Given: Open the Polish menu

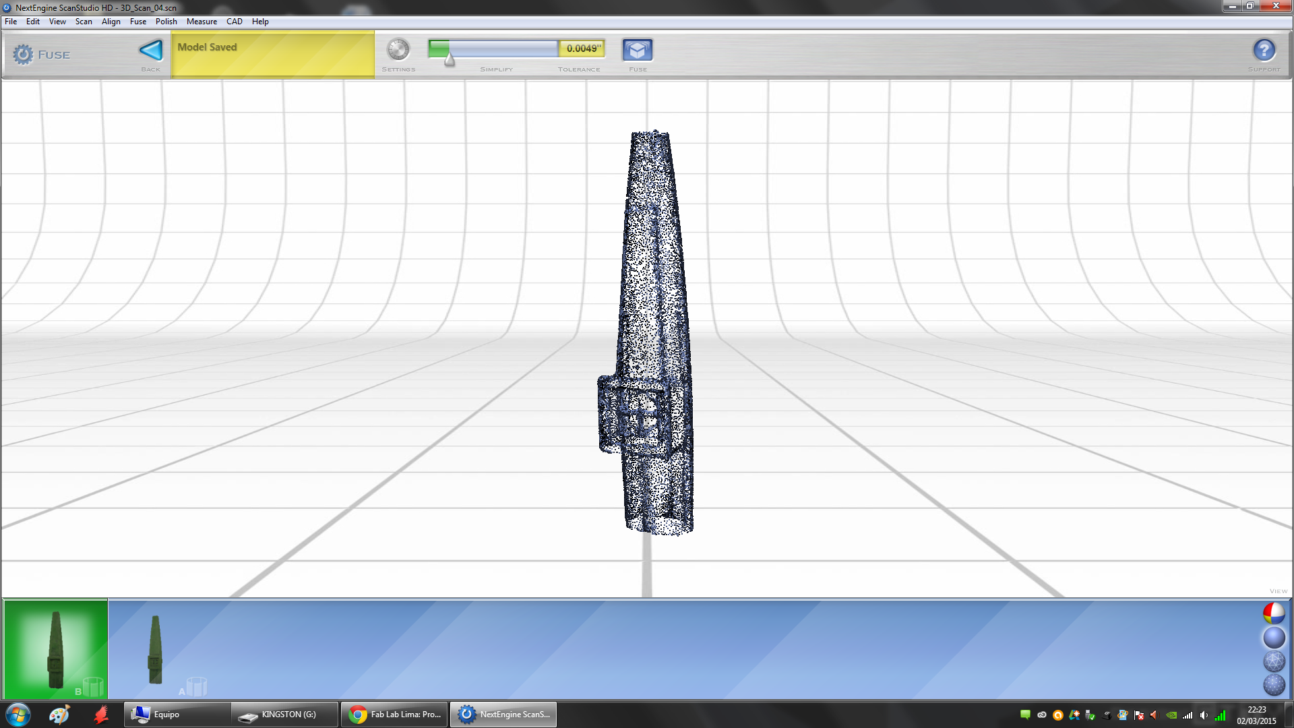Looking at the screenshot, I should pos(166,22).
